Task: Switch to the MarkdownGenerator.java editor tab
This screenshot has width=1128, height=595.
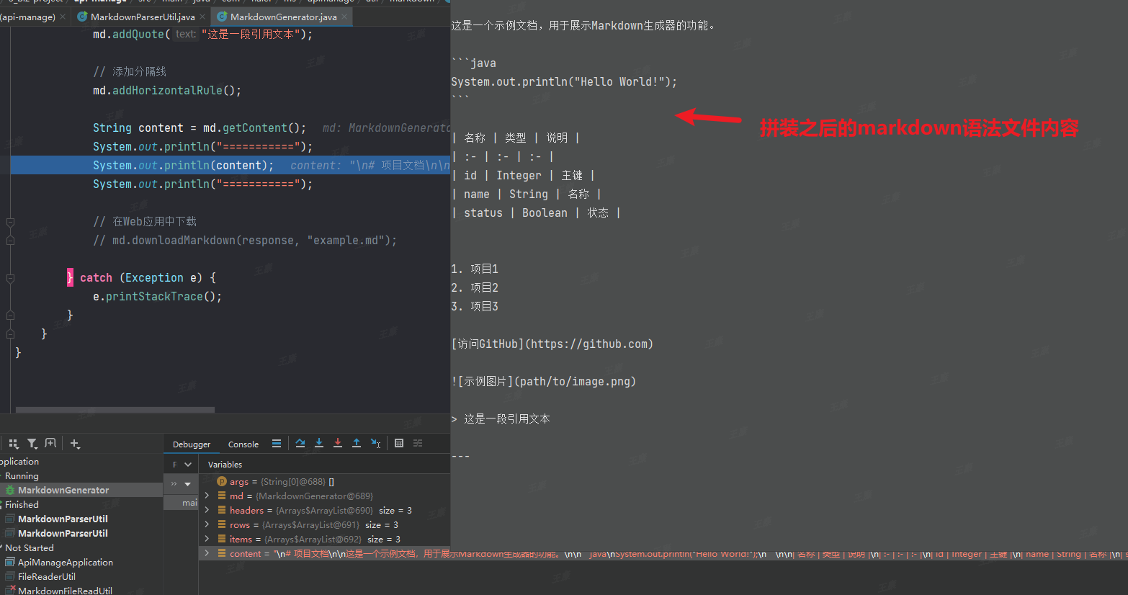Action: pyautogui.click(x=282, y=17)
